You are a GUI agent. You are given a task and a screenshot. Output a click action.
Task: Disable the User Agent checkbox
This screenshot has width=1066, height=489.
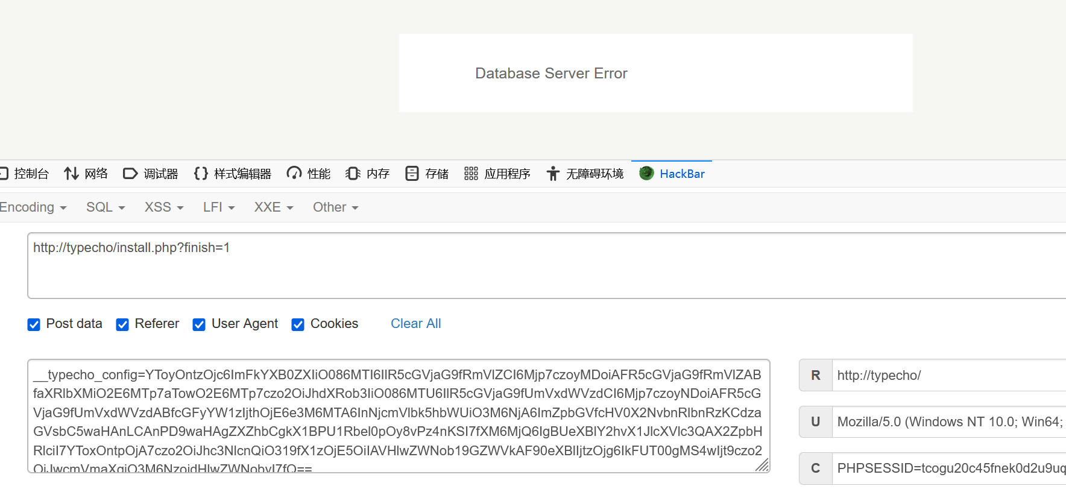[199, 324]
